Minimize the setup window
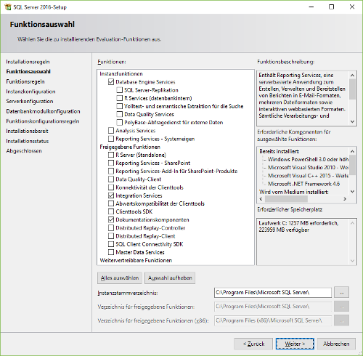363x356 pixels. point(311,7)
